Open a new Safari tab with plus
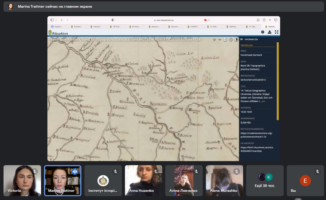The image size is (326, 200). pyautogui.click(x=270, y=20)
